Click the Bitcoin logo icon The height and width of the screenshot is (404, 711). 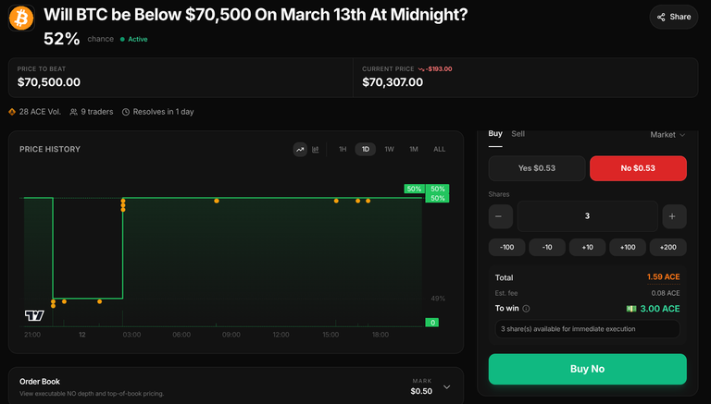(21, 17)
